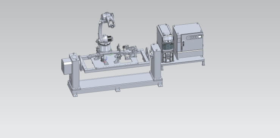Select the right tailstock column
The height and width of the screenshot is (138, 280).
coord(156,62)
